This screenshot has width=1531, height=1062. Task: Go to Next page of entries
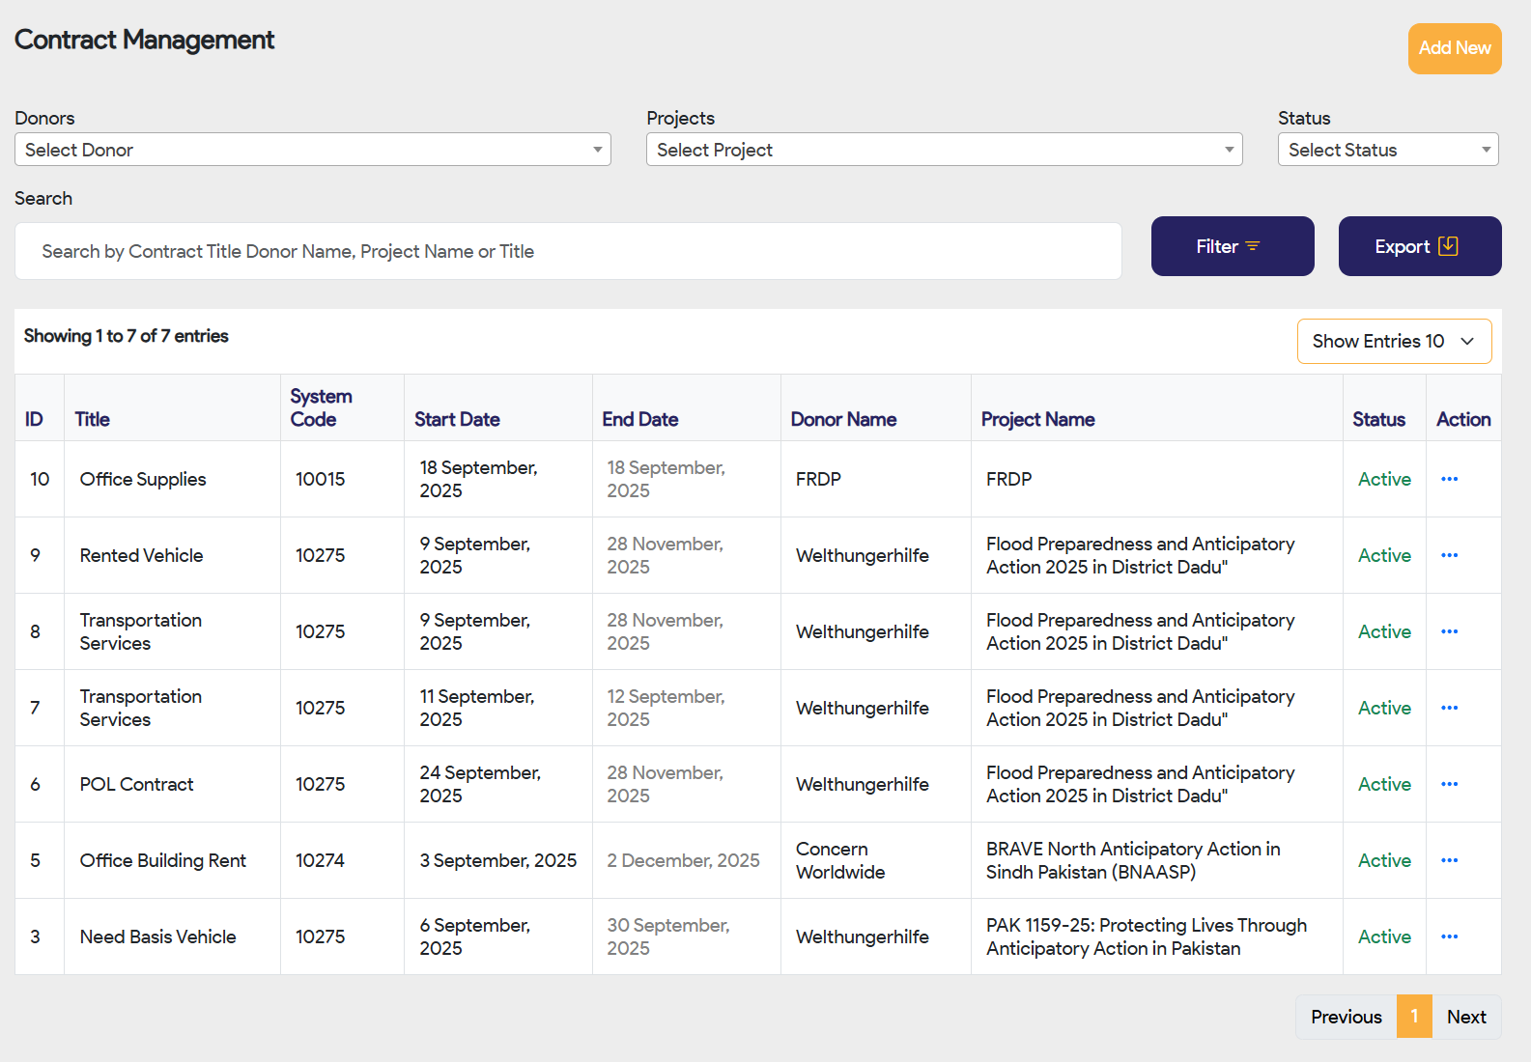point(1465,1017)
